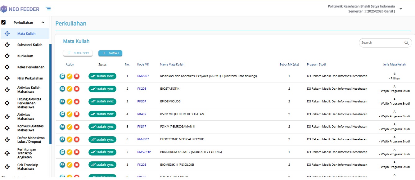
Task: Delete the ELEKTRONIC MEDICAL RECORD course row
Action: coord(77,139)
